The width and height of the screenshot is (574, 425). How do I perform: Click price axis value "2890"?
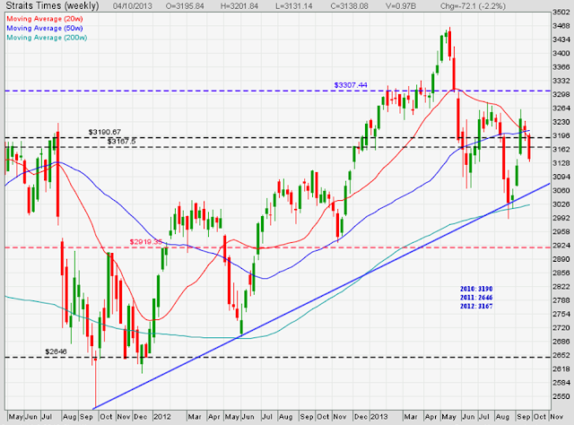tap(561, 259)
